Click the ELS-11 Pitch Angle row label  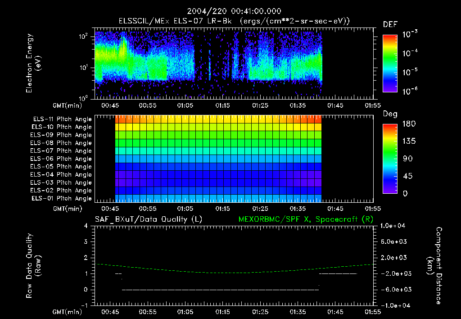click(62, 119)
